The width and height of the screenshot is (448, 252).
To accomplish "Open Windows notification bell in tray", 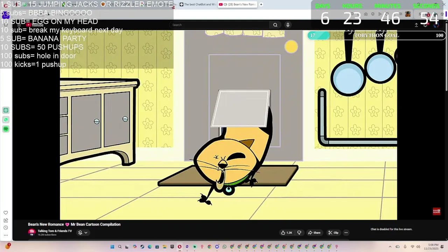I will click(442, 247).
